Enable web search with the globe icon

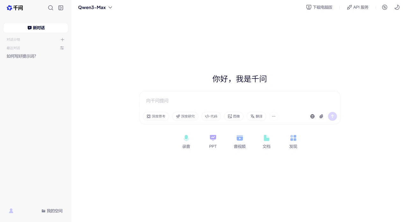tap(312, 116)
